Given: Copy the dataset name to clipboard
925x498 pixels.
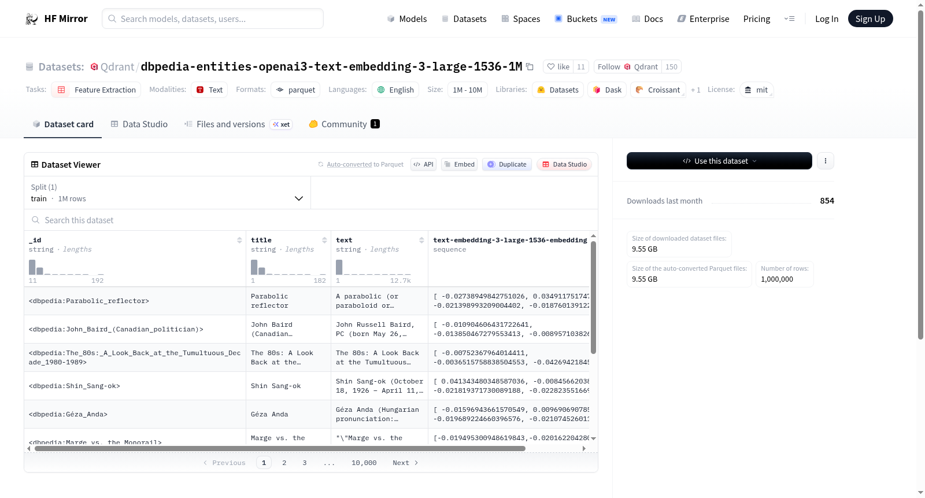Looking at the screenshot, I should point(530,67).
